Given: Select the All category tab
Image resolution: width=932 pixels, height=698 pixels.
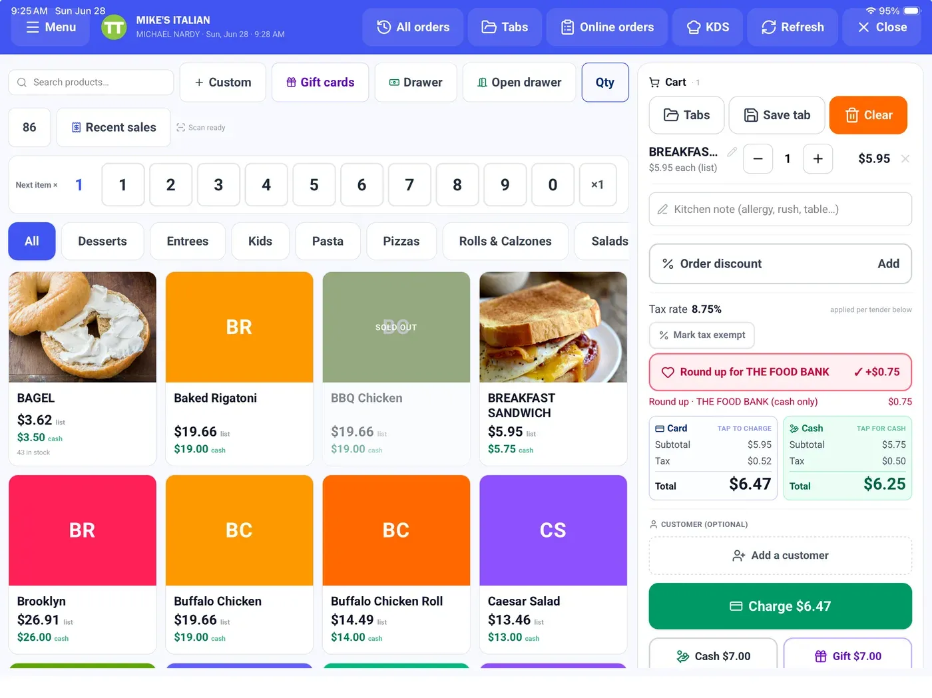Looking at the screenshot, I should (32, 241).
